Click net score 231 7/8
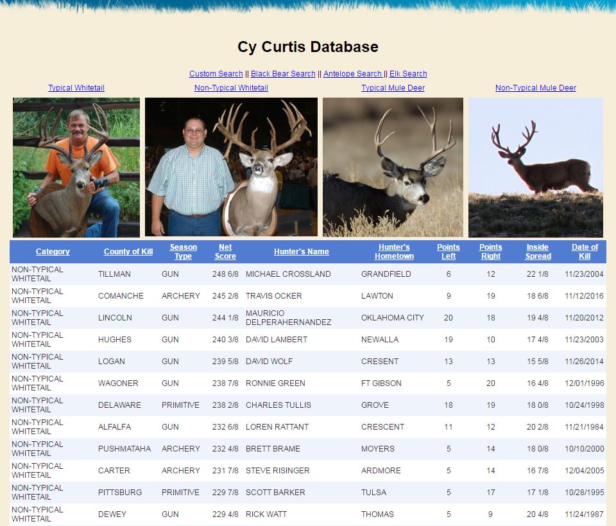The image size is (616, 526). (225, 470)
